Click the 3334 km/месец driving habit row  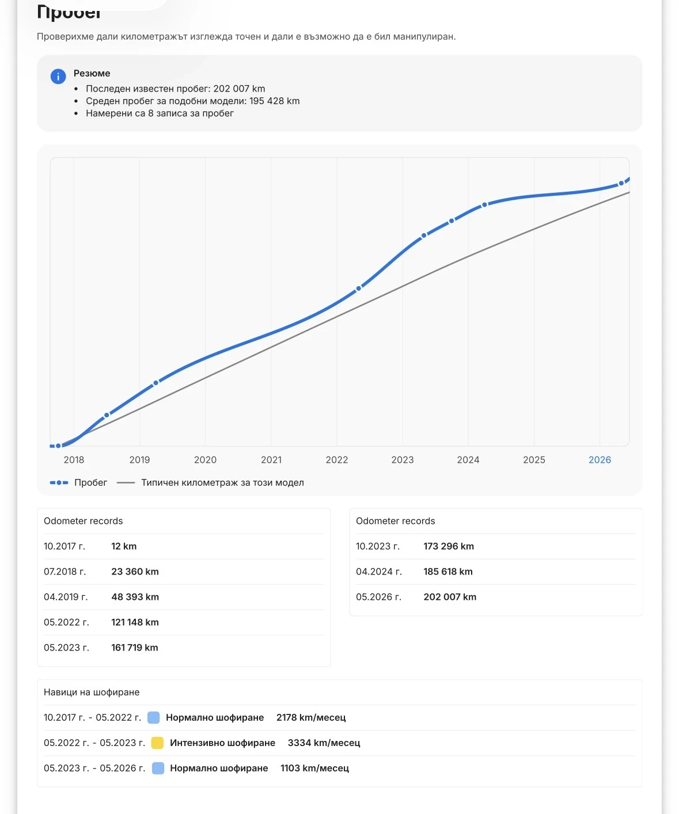pos(340,743)
